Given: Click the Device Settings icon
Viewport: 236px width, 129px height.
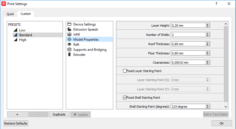Looking at the screenshot, I should [69, 24].
